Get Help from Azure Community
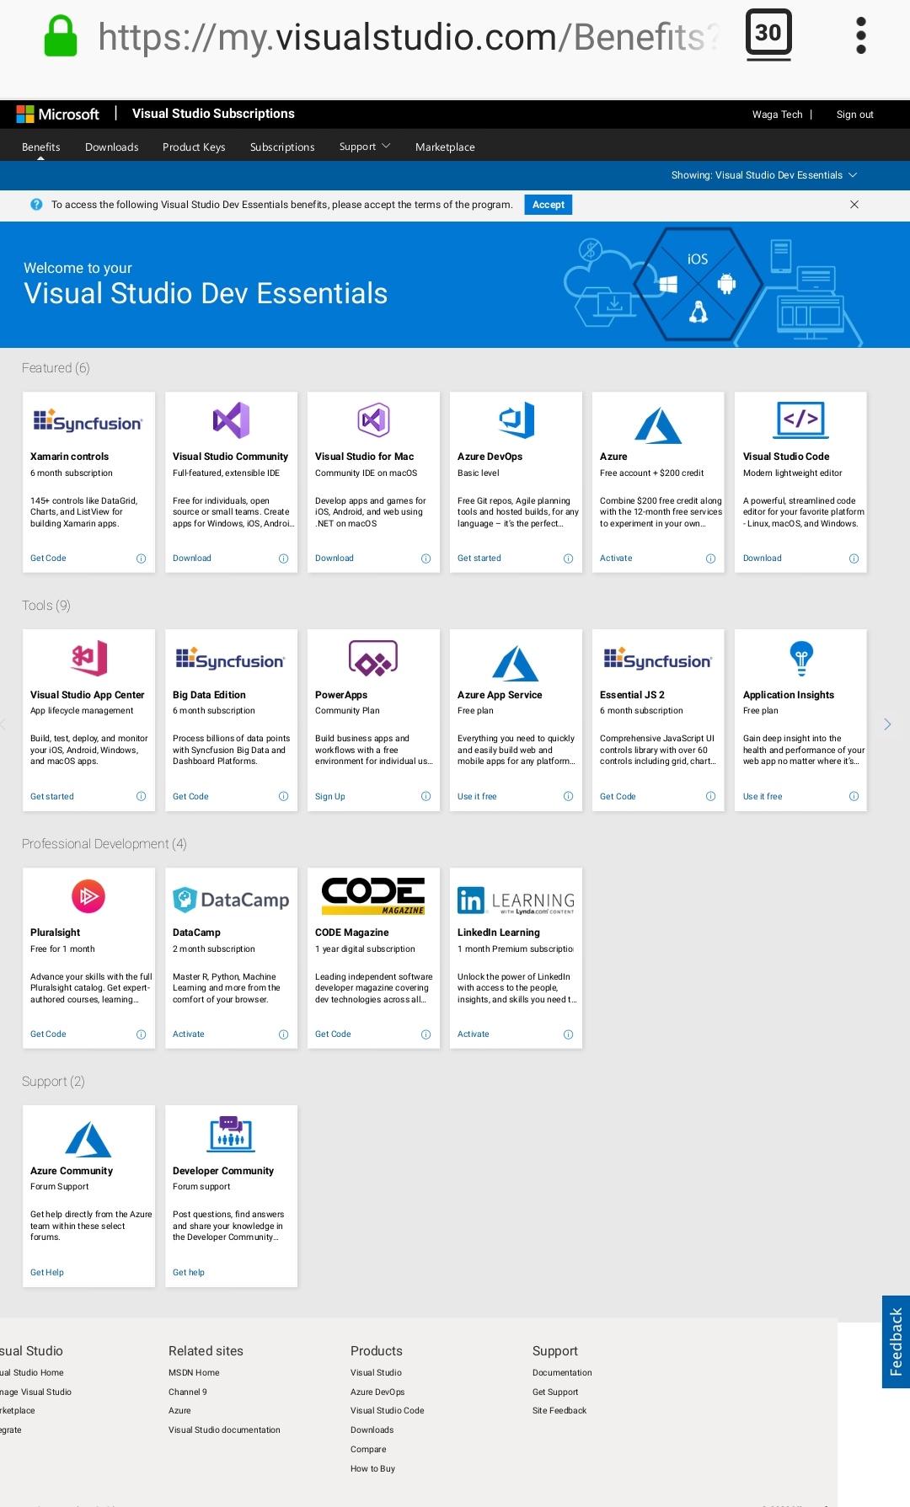 tap(47, 1273)
